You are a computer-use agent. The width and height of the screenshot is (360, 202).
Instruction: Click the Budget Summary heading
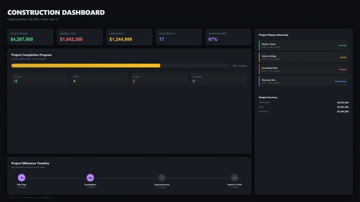point(268,97)
